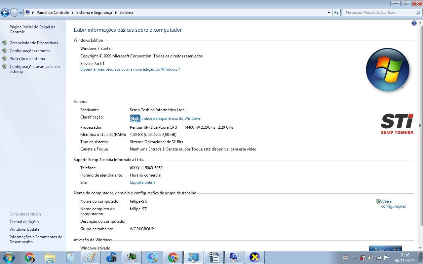
Task: Click the Control Panel icon in address bar
Action: [27, 13]
